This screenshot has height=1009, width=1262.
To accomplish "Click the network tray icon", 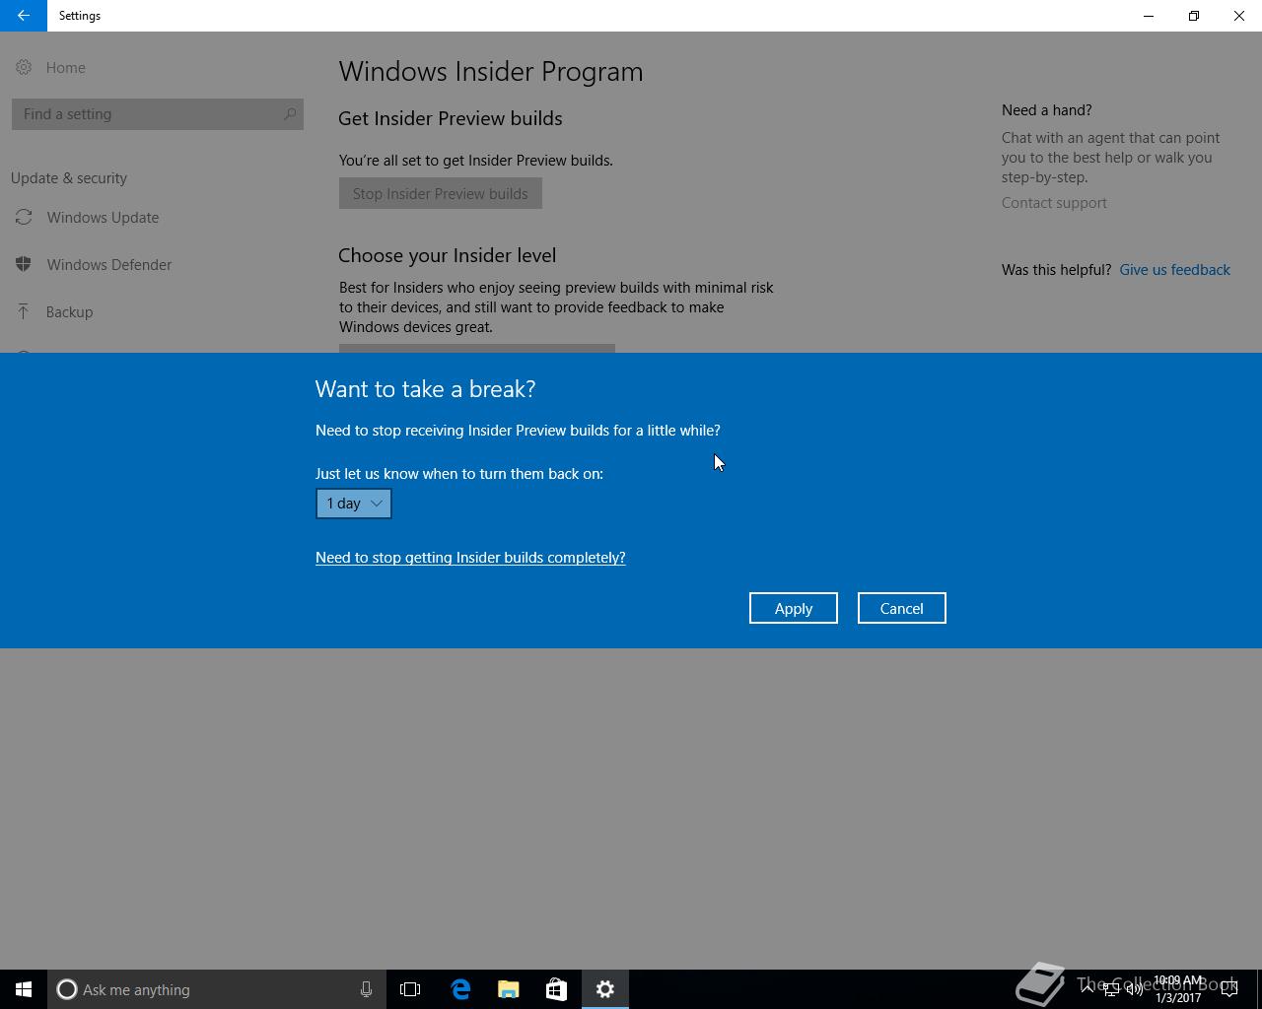I will tap(1111, 989).
